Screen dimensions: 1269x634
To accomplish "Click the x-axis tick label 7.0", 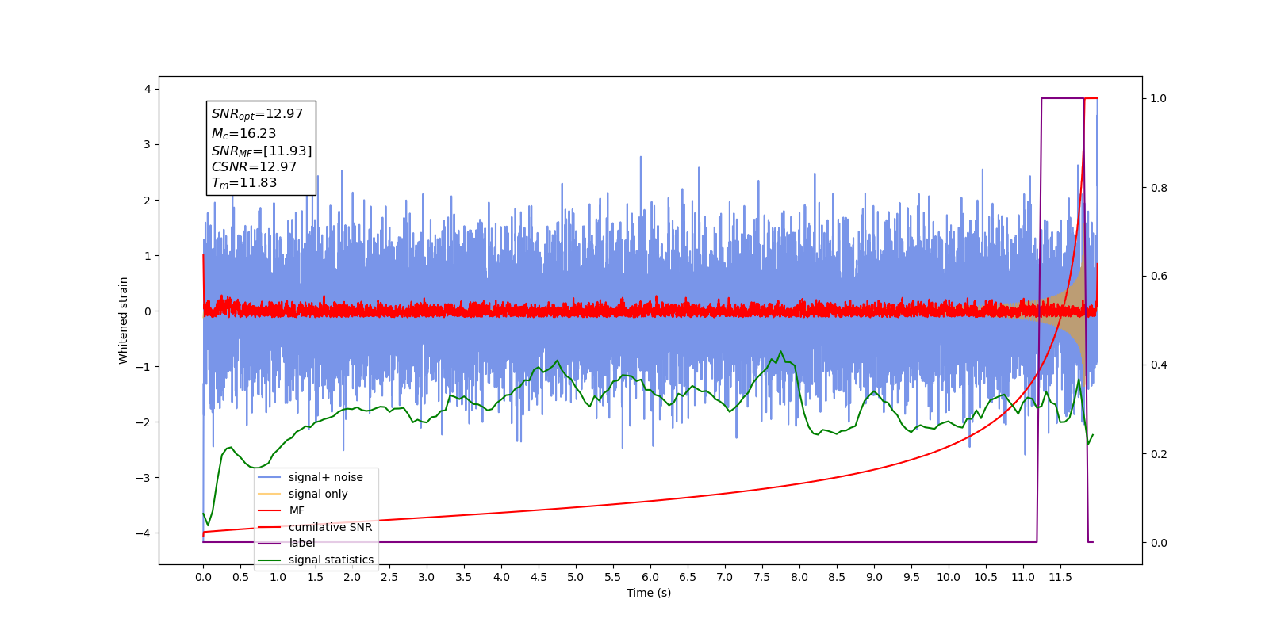I will [725, 577].
